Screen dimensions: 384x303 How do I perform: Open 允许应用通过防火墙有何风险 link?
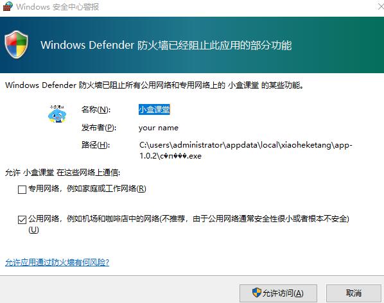coord(57,263)
